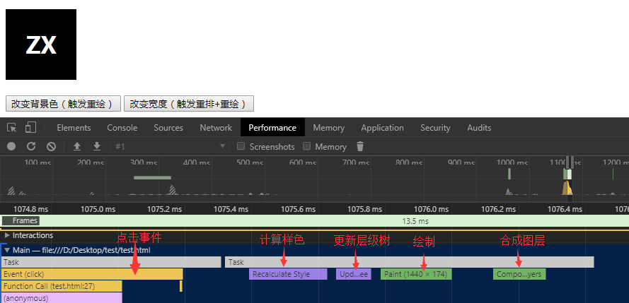Toggle the device toolbar icon
This screenshot has height=303, width=629.
[x=30, y=127]
